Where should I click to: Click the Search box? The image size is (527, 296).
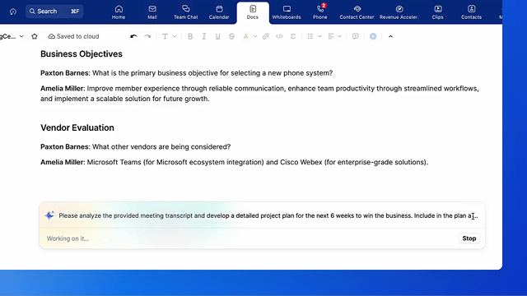click(54, 12)
